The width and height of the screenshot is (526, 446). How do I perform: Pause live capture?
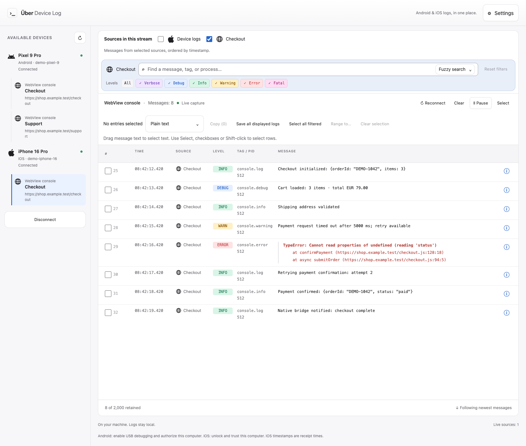480,103
